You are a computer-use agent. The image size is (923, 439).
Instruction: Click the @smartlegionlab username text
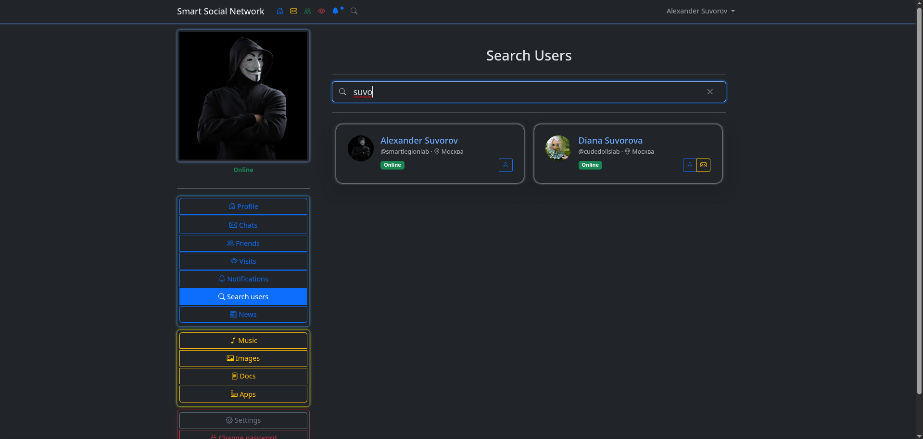coord(405,152)
